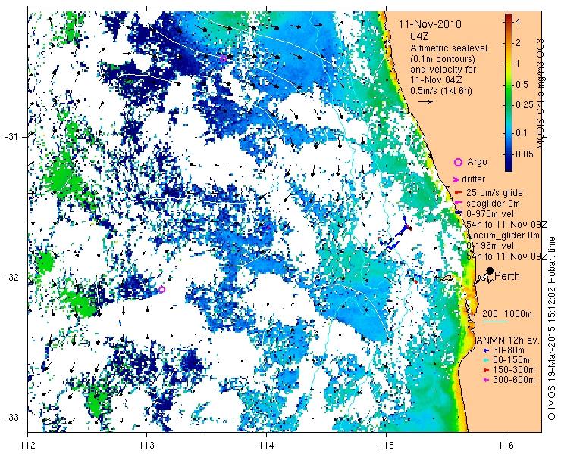This screenshot has height=454, width=561.
Task: Click the longitude axis label 116
Action: (506, 446)
